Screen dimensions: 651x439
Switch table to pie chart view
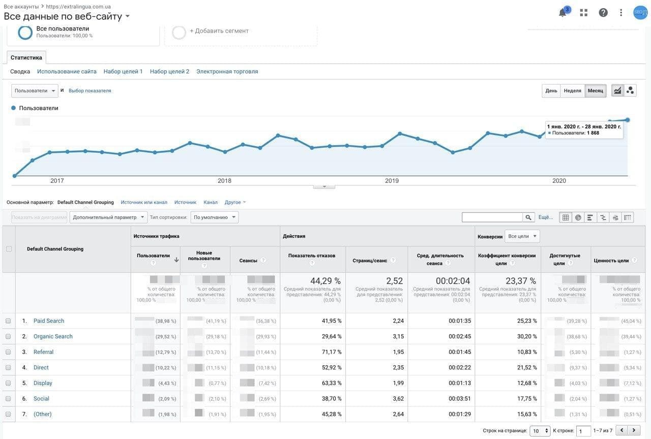point(578,217)
